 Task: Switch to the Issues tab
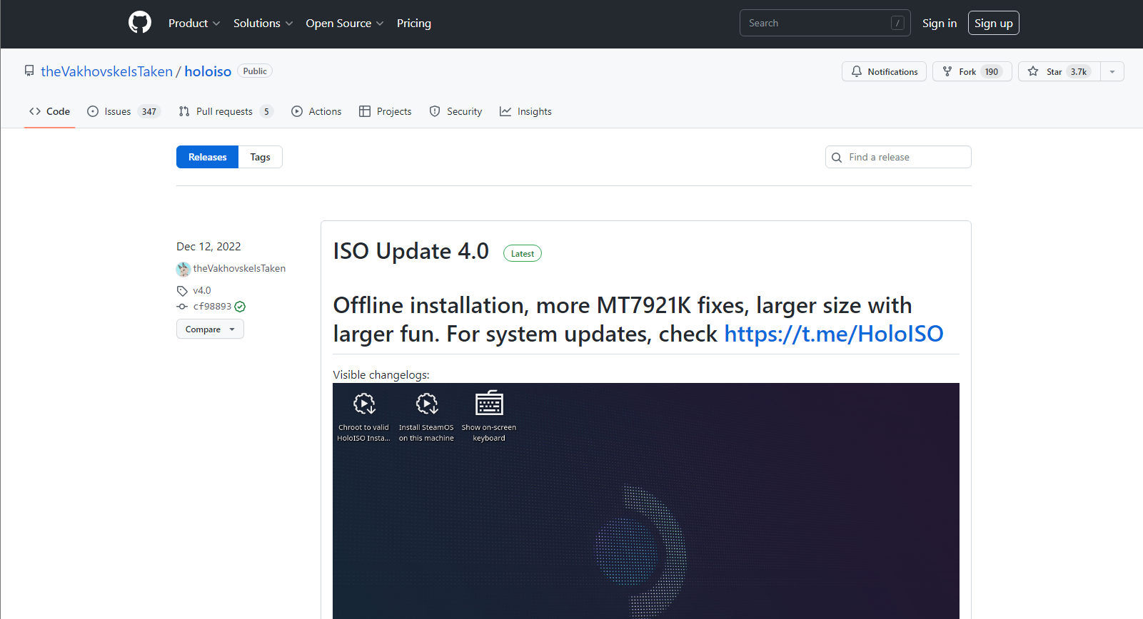point(124,111)
